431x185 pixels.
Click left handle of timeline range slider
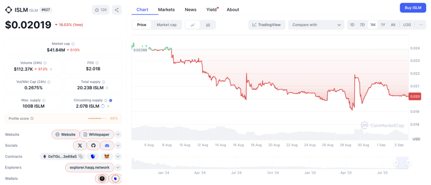(396, 163)
